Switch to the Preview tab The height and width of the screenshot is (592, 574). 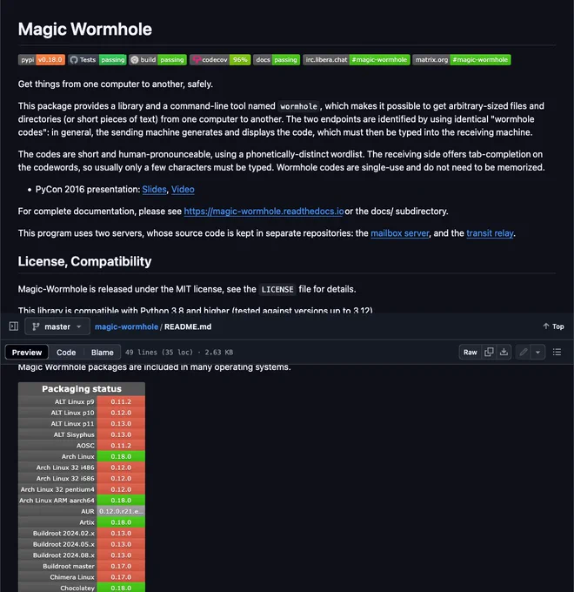(27, 353)
